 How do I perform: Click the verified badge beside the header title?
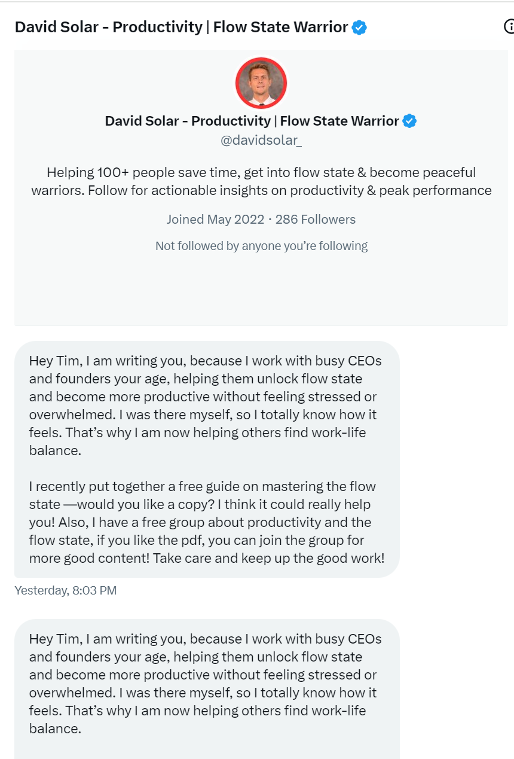click(359, 27)
